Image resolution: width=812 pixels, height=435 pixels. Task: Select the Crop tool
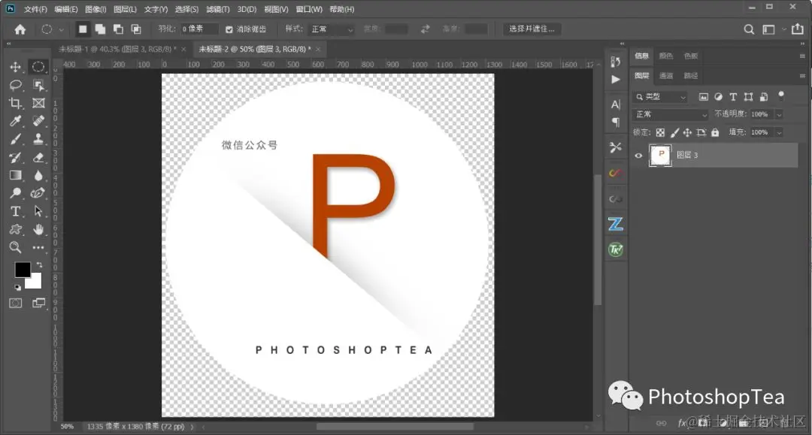16,103
